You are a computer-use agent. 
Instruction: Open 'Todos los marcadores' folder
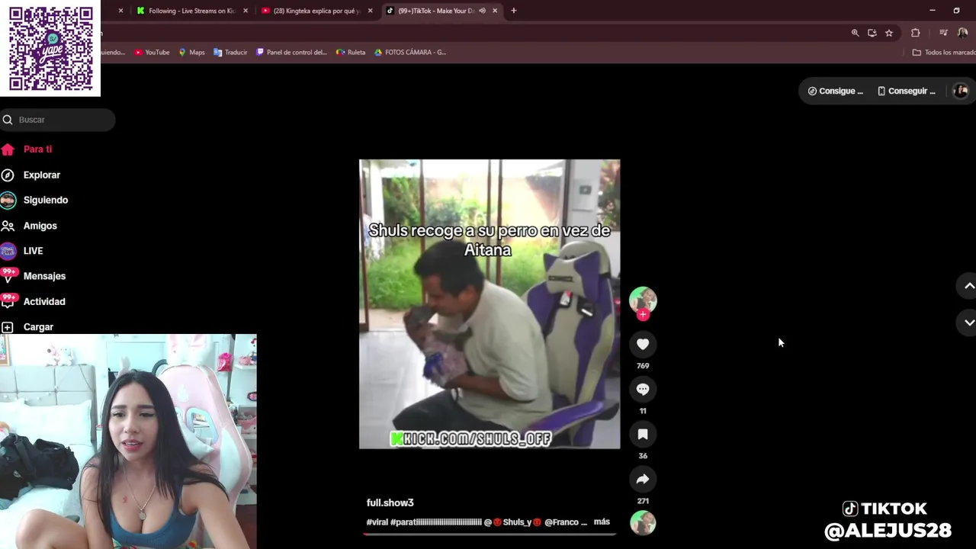(x=944, y=52)
